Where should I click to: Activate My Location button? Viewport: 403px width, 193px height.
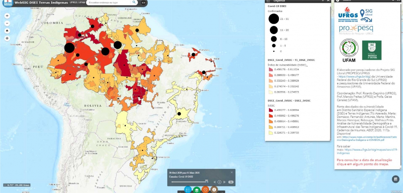[x=7, y=38]
